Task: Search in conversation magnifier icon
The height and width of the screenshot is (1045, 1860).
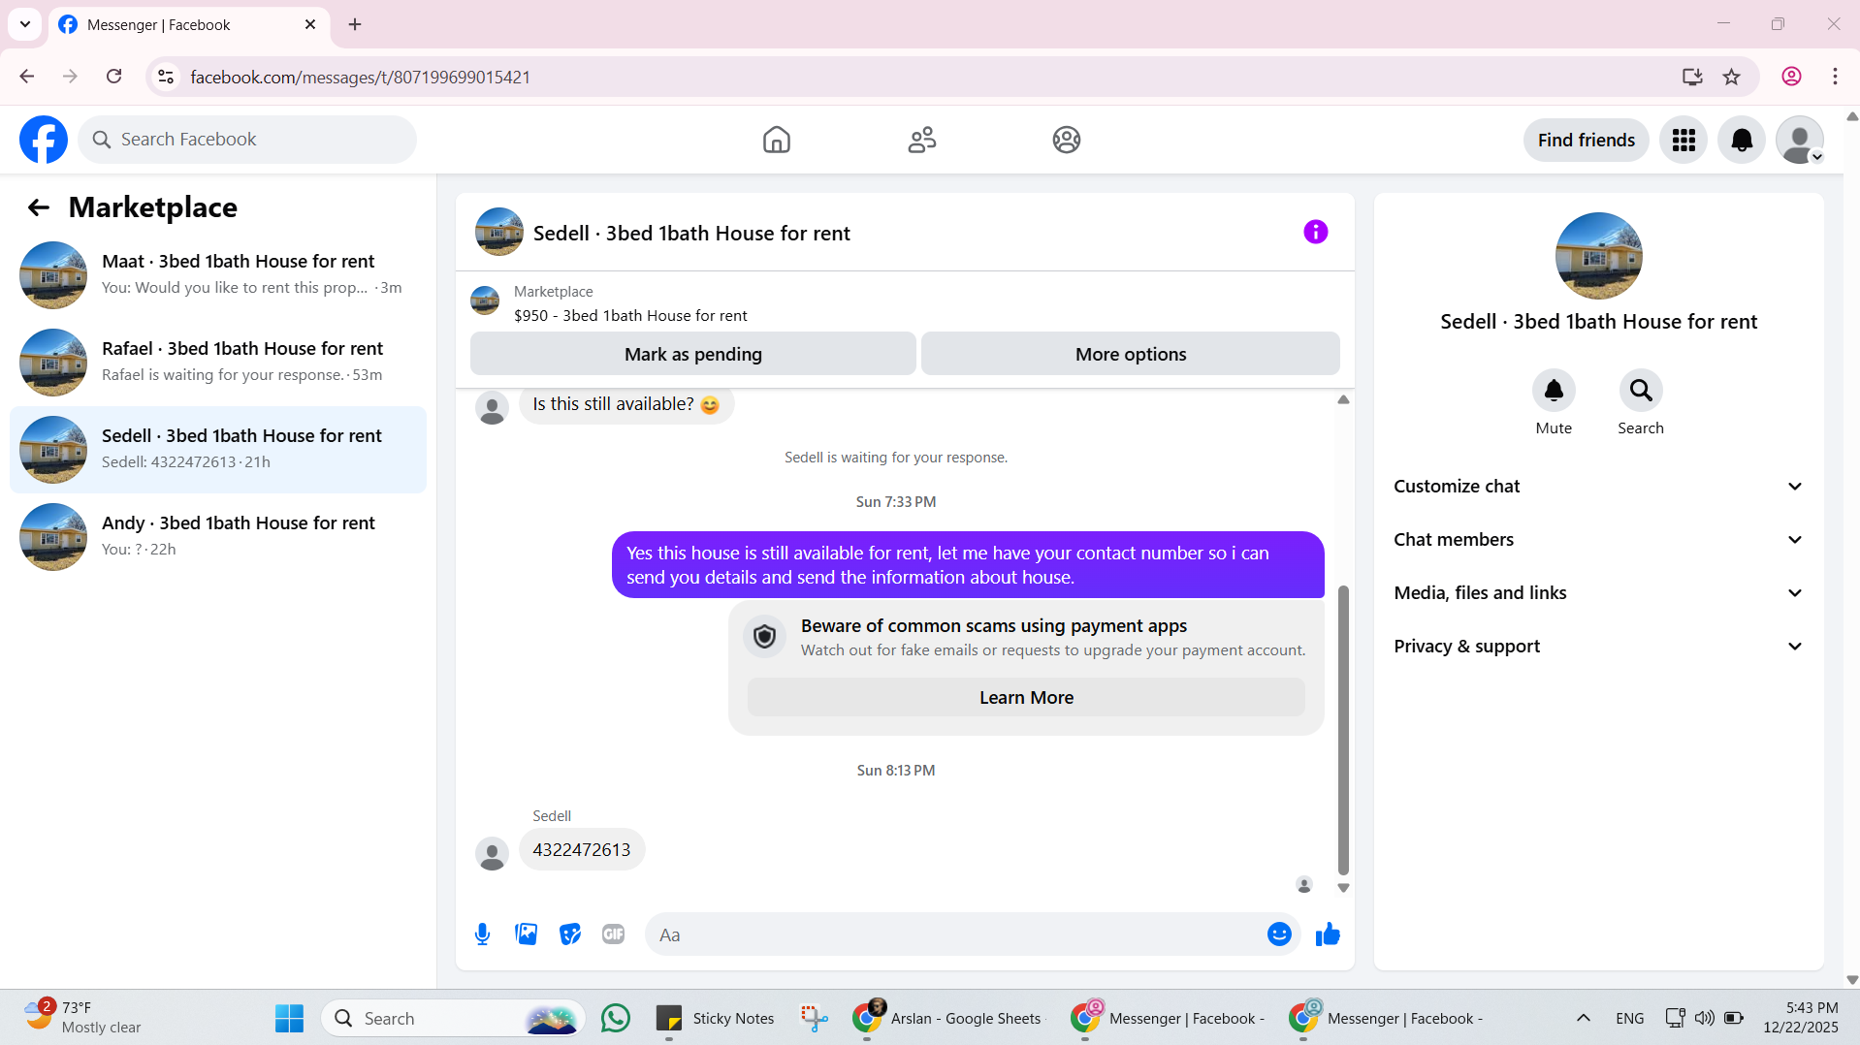Action: 1641,391
